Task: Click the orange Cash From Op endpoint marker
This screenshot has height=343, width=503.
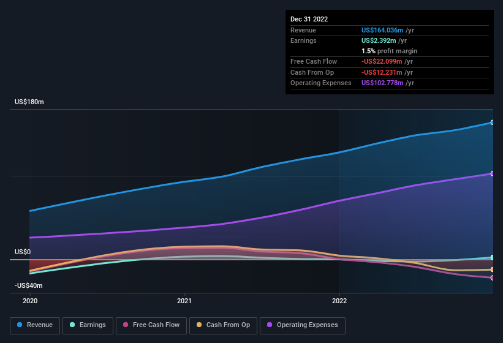Action: pos(493,269)
